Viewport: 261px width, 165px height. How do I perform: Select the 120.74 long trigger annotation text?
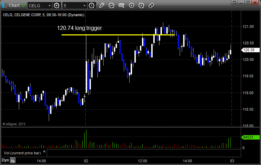click(80, 28)
